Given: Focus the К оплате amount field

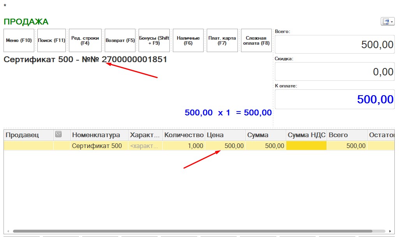Looking at the screenshot, I should click(334, 99).
